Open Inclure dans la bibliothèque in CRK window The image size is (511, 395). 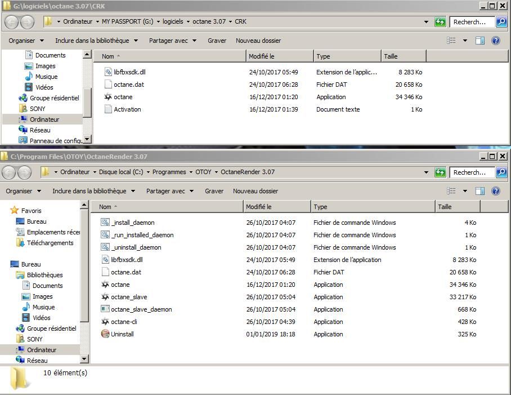tap(96, 41)
